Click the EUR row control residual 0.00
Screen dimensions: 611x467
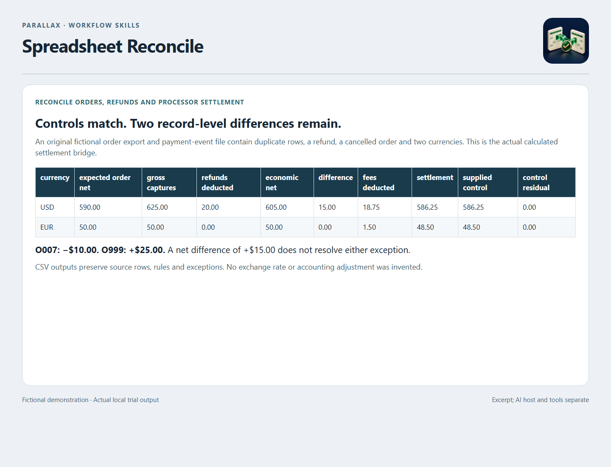click(x=547, y=227)
